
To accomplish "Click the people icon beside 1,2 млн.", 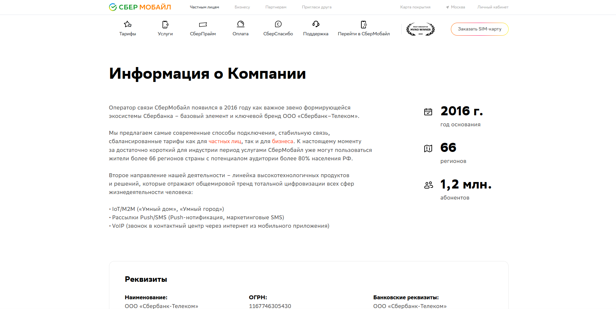I will point(429,185).
